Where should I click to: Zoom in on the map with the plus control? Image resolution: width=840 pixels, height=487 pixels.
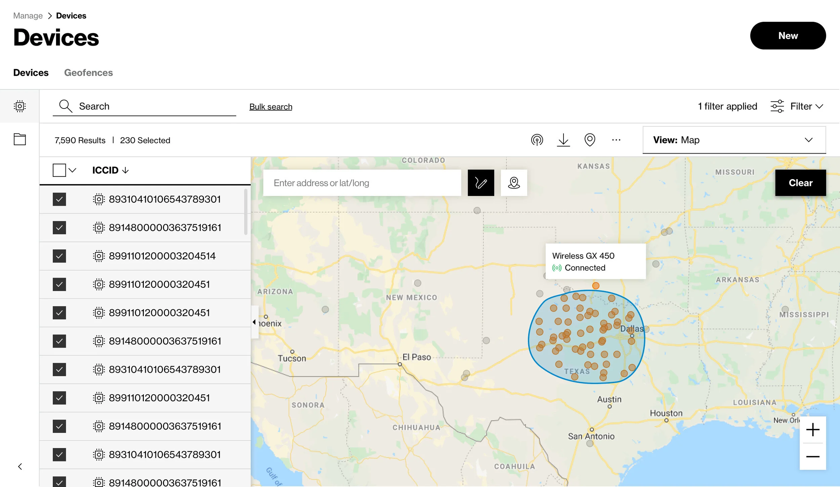813,429
